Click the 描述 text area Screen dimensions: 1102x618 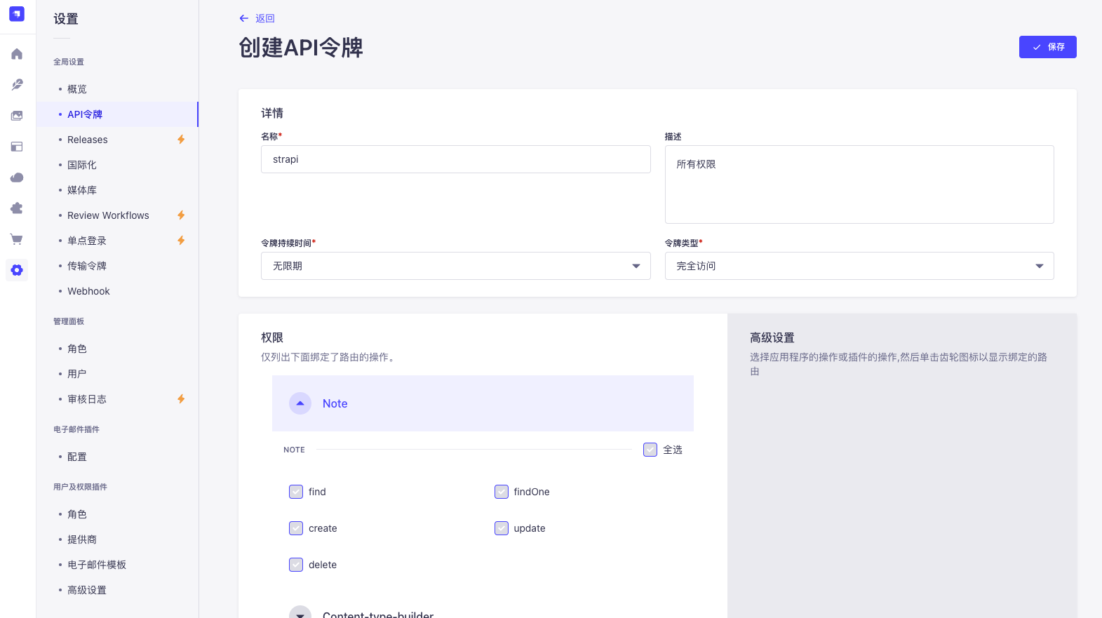tap(859, 184)
